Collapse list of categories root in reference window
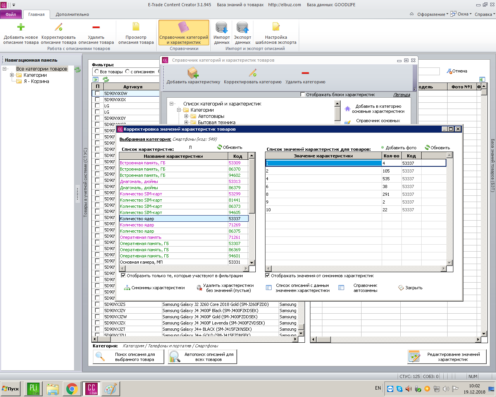496x397 pixels. (x=172, y=104)
